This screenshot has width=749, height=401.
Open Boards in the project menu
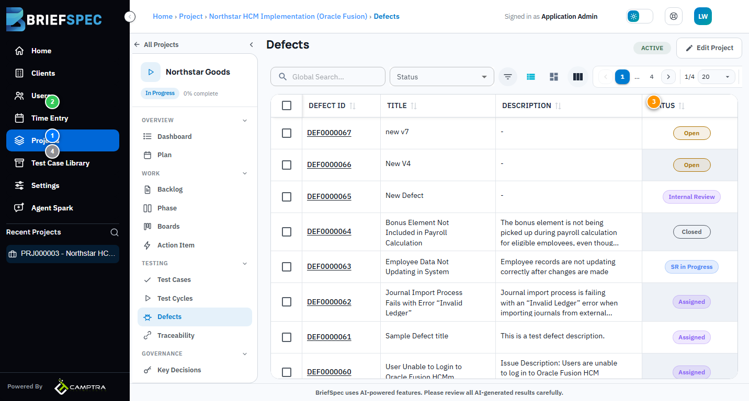(195, 227)
